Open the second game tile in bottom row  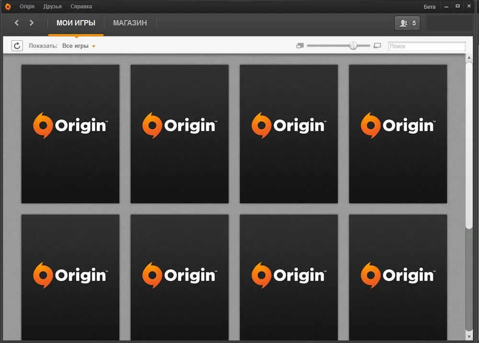(x=180, y=277)
